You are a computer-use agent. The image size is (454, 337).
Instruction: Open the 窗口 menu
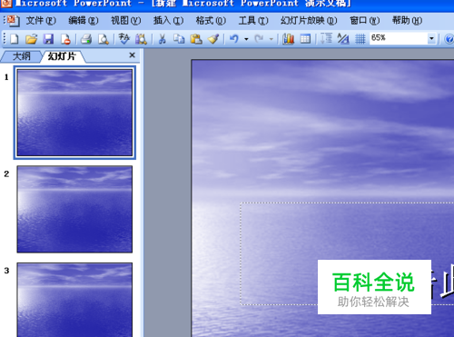(364, 21)
